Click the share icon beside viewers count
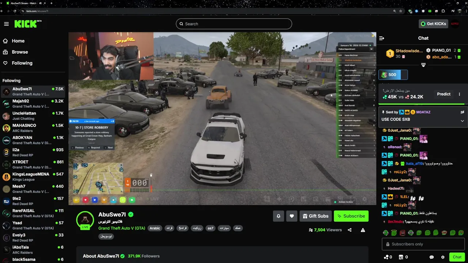This screenshot has height=263, width=468. pos(350,230)
